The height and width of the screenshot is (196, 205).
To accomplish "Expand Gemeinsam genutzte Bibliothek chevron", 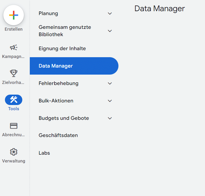I will pos(110,31).
